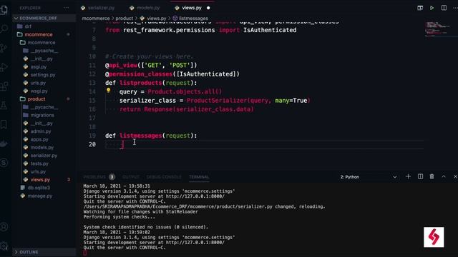This screenshot has width=458, height=257.
Task: Click mcommerce in the breadcrumb
Action: click(96, 18)
